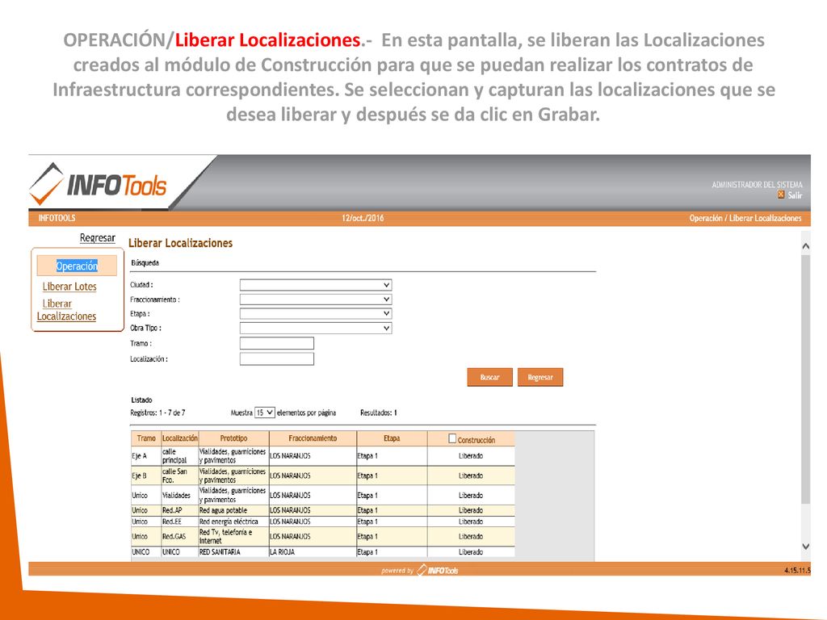Screen dimensions: 827x620
Task: Click the Etapa column header
Action: point(392,438)
